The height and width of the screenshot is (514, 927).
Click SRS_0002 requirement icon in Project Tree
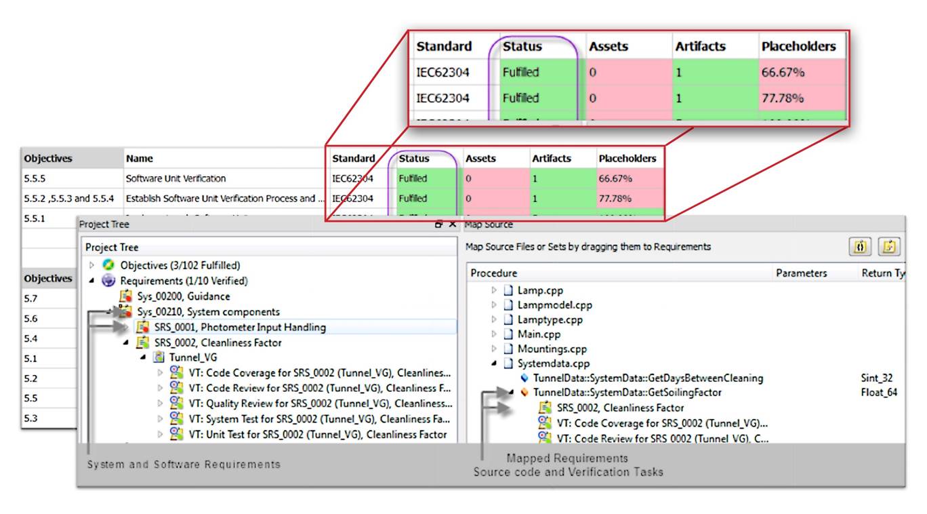point(142,343)
